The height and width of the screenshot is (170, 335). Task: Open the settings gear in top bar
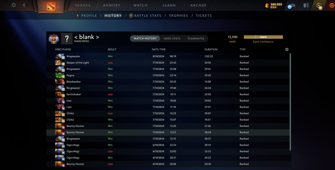click(x=14, y=5)
